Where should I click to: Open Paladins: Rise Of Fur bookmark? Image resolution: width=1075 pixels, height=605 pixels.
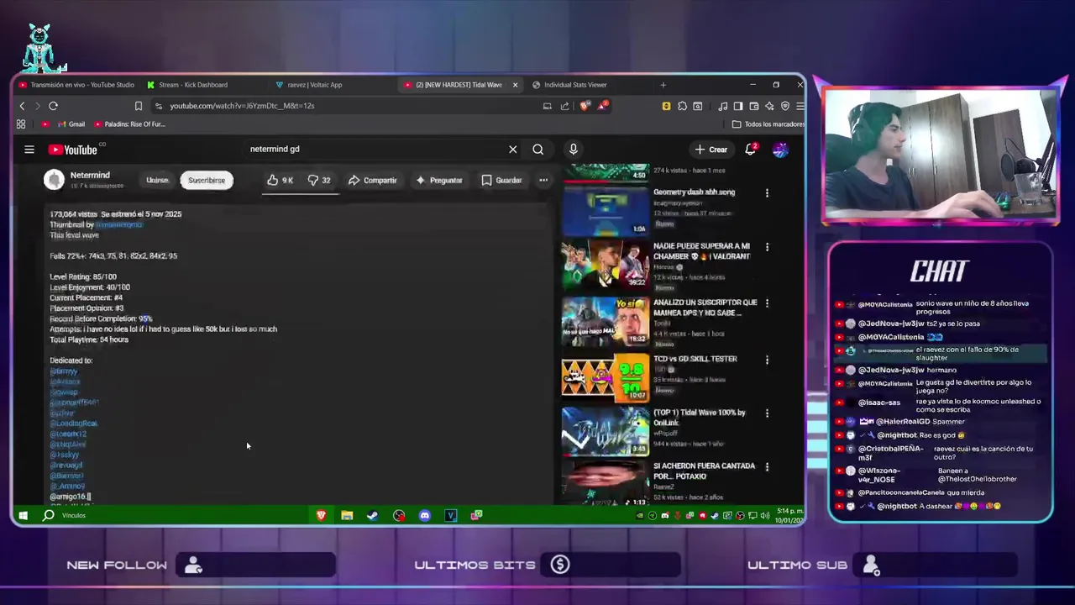tap(129, 124)
